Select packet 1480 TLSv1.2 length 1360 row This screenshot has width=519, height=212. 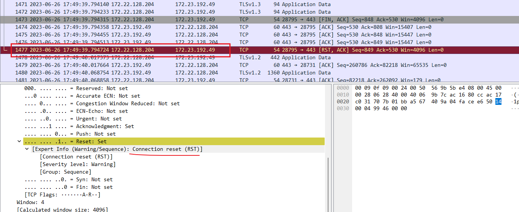(x=259, y=73)
